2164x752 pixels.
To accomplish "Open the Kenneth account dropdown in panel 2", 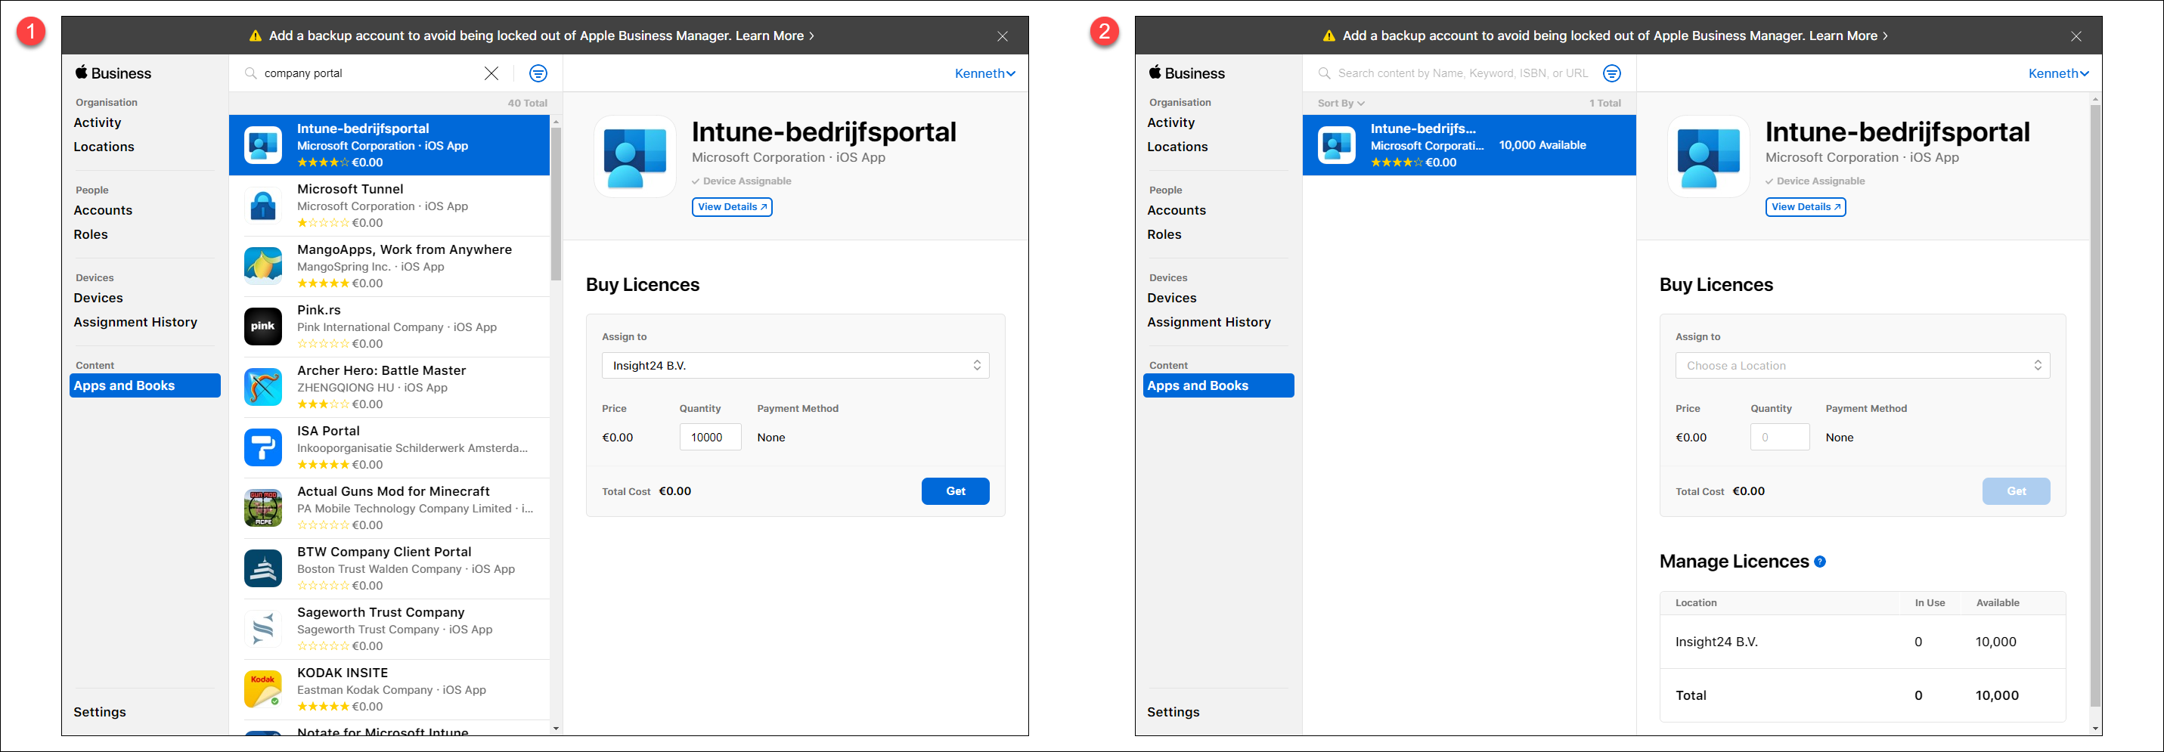I will click(2058, 74).
